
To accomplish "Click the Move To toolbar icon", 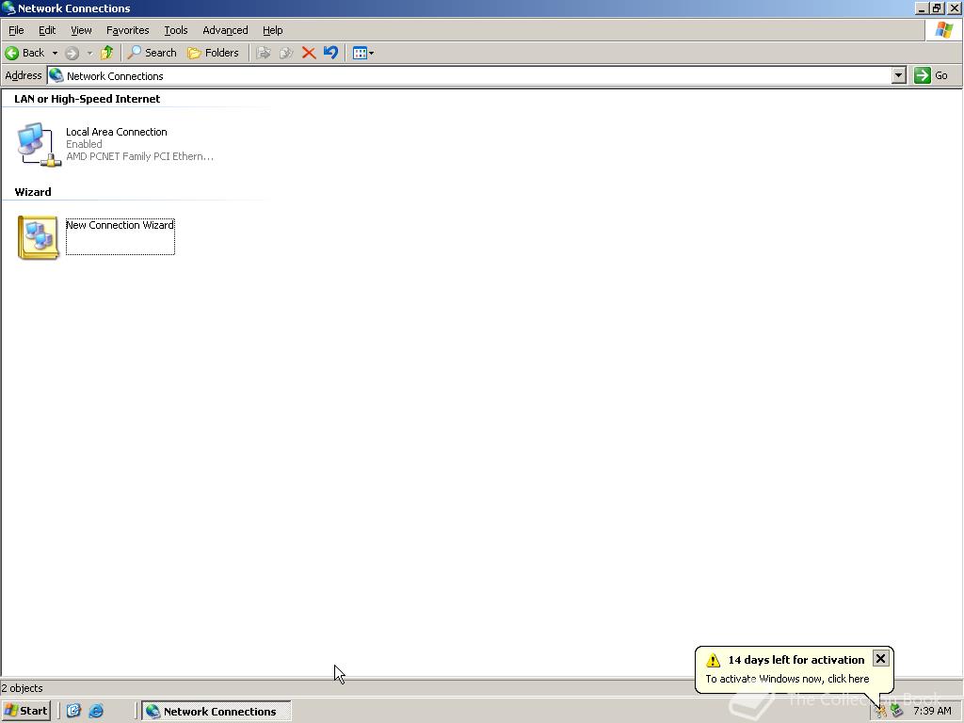I will pyautogui.click(x=264, y=53).
